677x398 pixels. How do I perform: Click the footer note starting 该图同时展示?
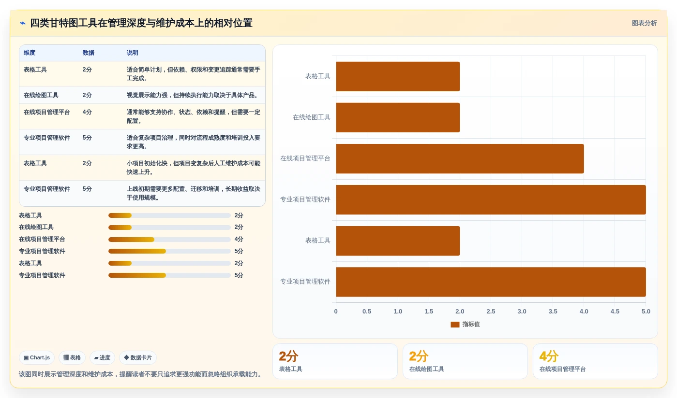point(141,374)
